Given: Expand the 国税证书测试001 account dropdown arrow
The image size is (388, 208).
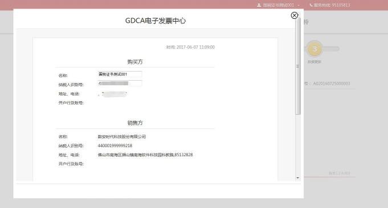Looking at the screenshot, I should tap(299, 5).
